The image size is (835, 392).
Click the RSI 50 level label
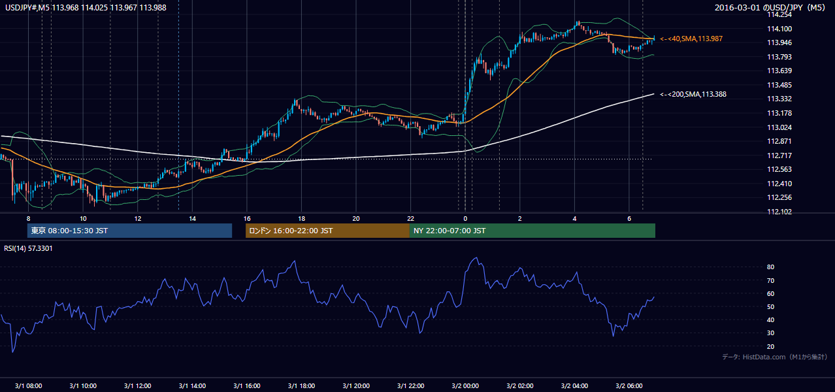pyautogui.click(x=770, y=306)
